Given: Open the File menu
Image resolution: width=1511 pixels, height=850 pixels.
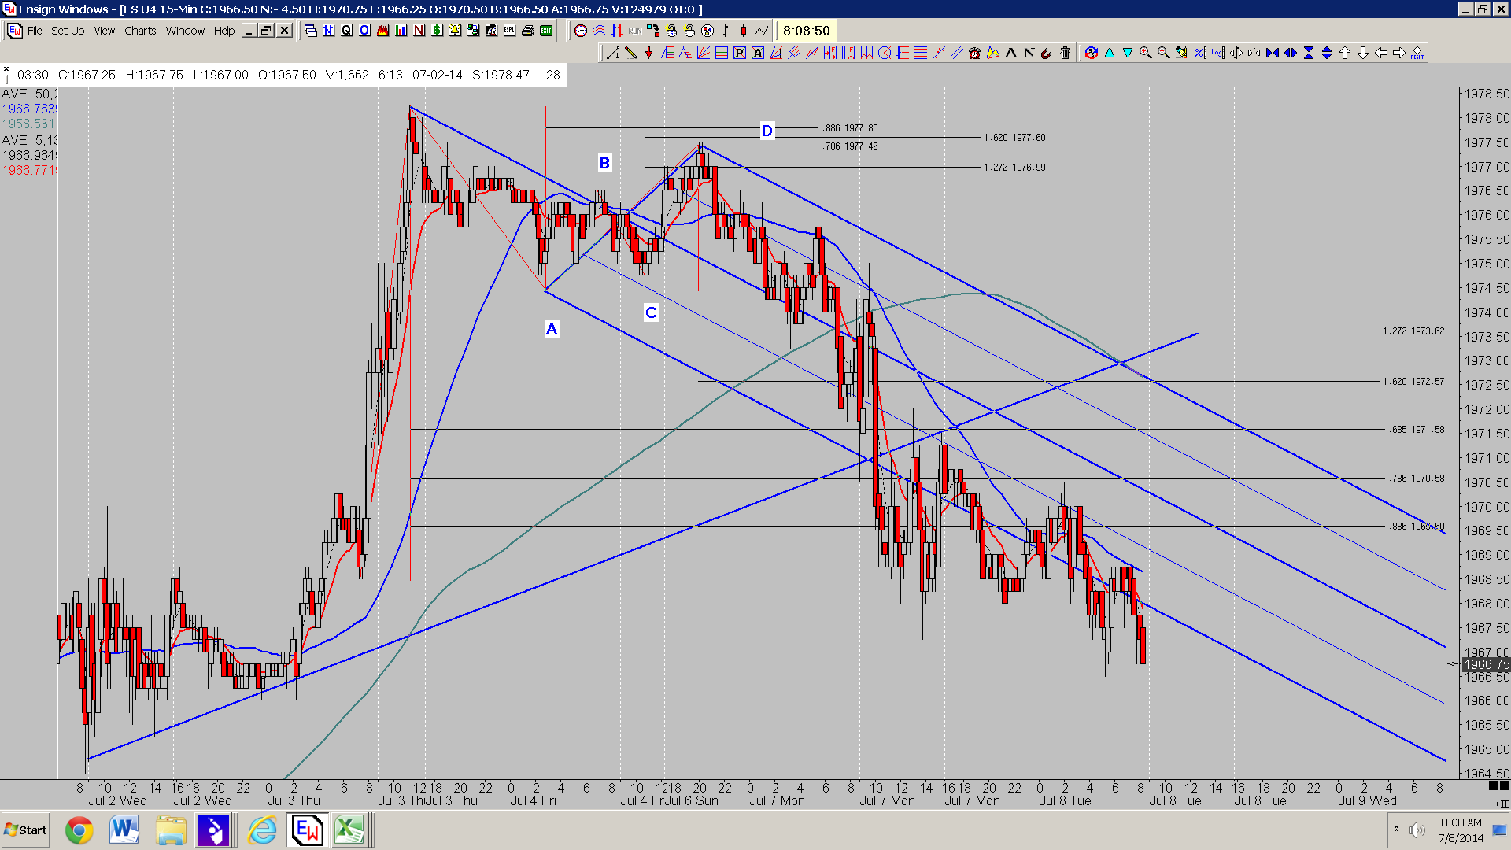Looking at the screenshot, I should coord(35,31).
